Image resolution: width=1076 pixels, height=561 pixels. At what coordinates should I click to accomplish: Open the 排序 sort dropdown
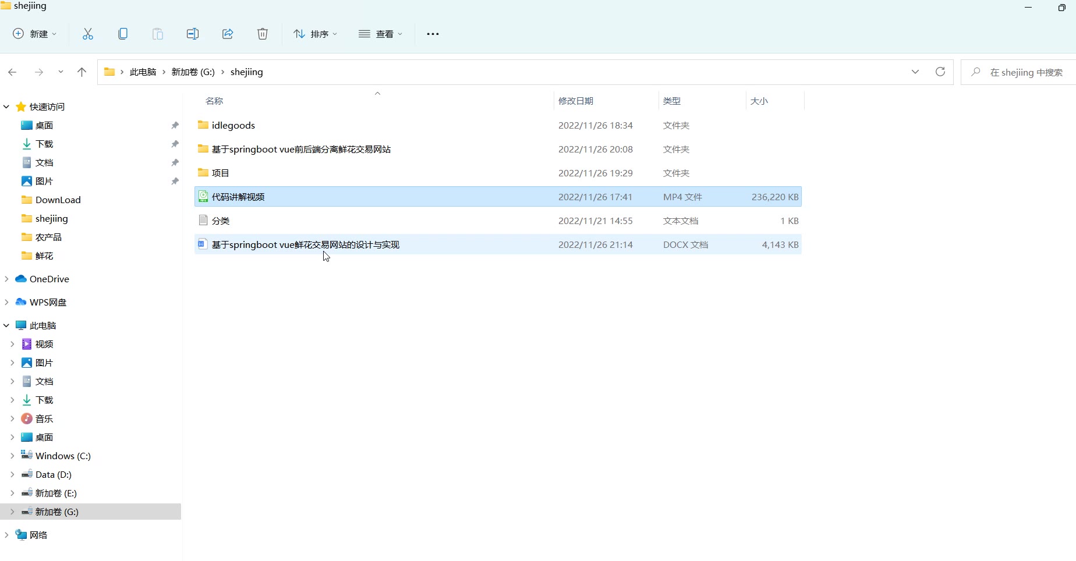[315, 34]
